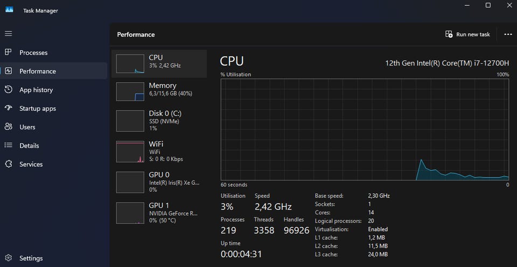Open the three-dot more options menu
The image size is (517, 267).
[x=508, y=34]
